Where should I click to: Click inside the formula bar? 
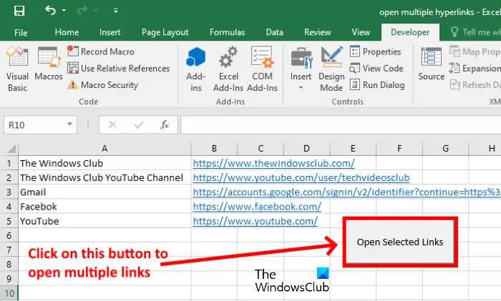(341, 125)
